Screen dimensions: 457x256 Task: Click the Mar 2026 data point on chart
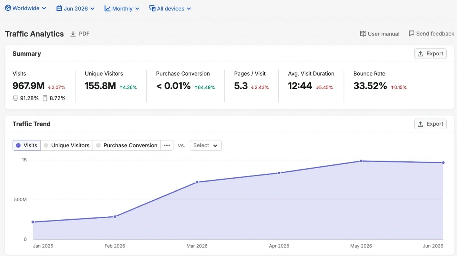coord(197,182)
